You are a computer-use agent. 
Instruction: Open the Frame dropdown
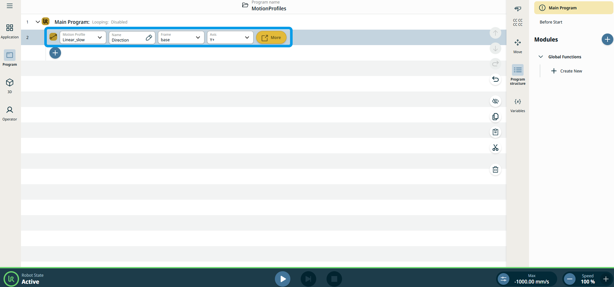click(x=181, y=37)
